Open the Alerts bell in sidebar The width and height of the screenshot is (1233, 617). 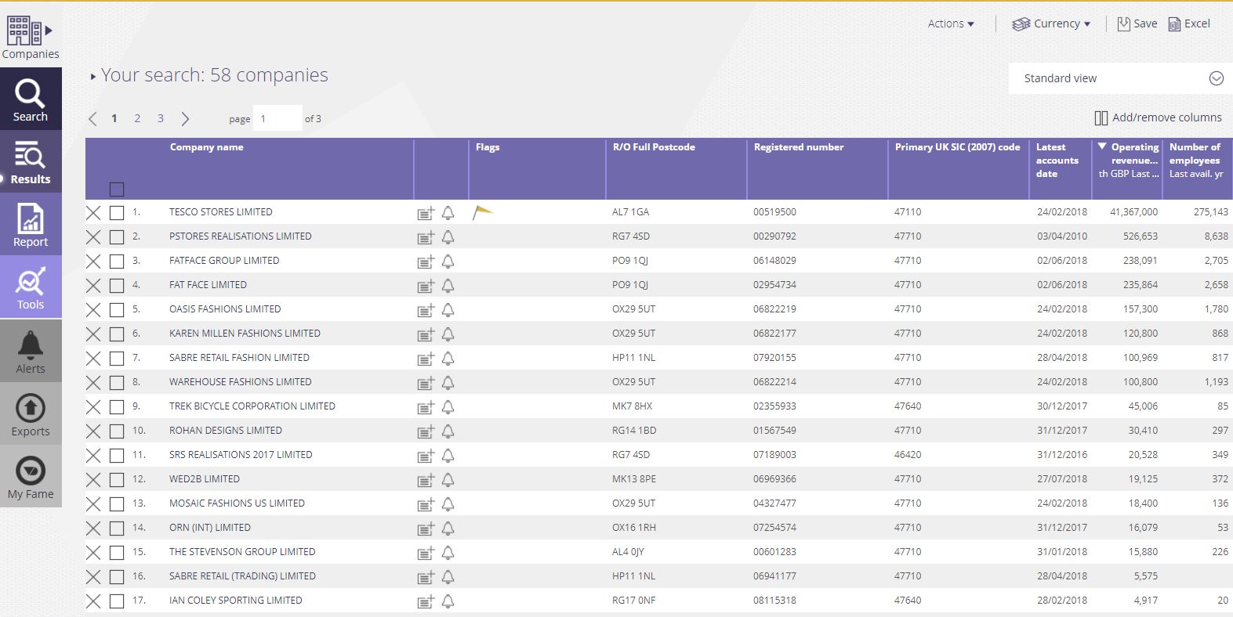[x=31, y=351]
